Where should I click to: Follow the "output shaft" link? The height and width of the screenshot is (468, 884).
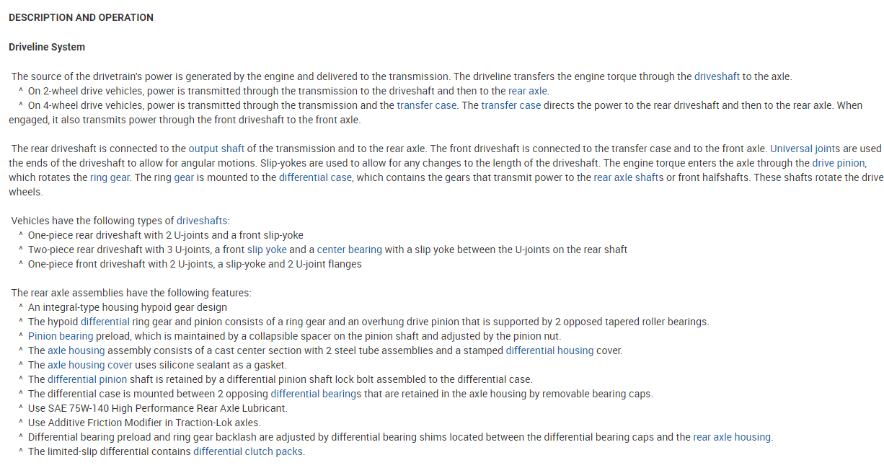216,149
